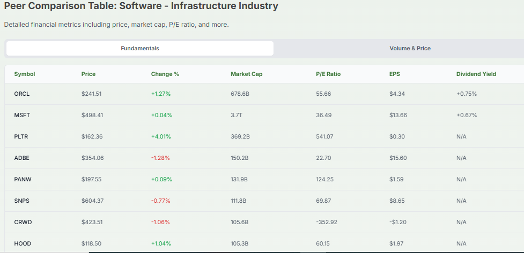The height and width of the screenshot is (253, 524).
Task: Click the Change % column header
Action: pos(165,74)
